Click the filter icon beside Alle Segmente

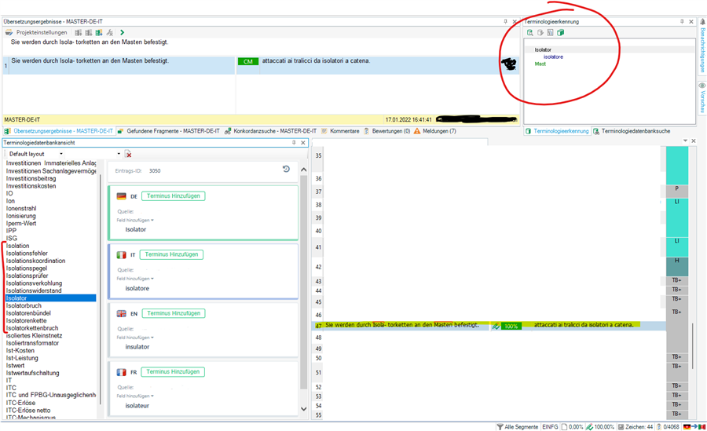500,426
